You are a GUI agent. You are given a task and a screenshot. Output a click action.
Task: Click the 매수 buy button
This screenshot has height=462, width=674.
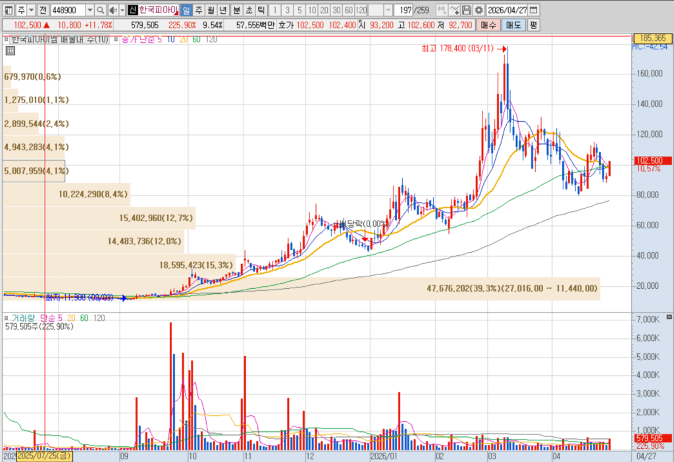488,25
